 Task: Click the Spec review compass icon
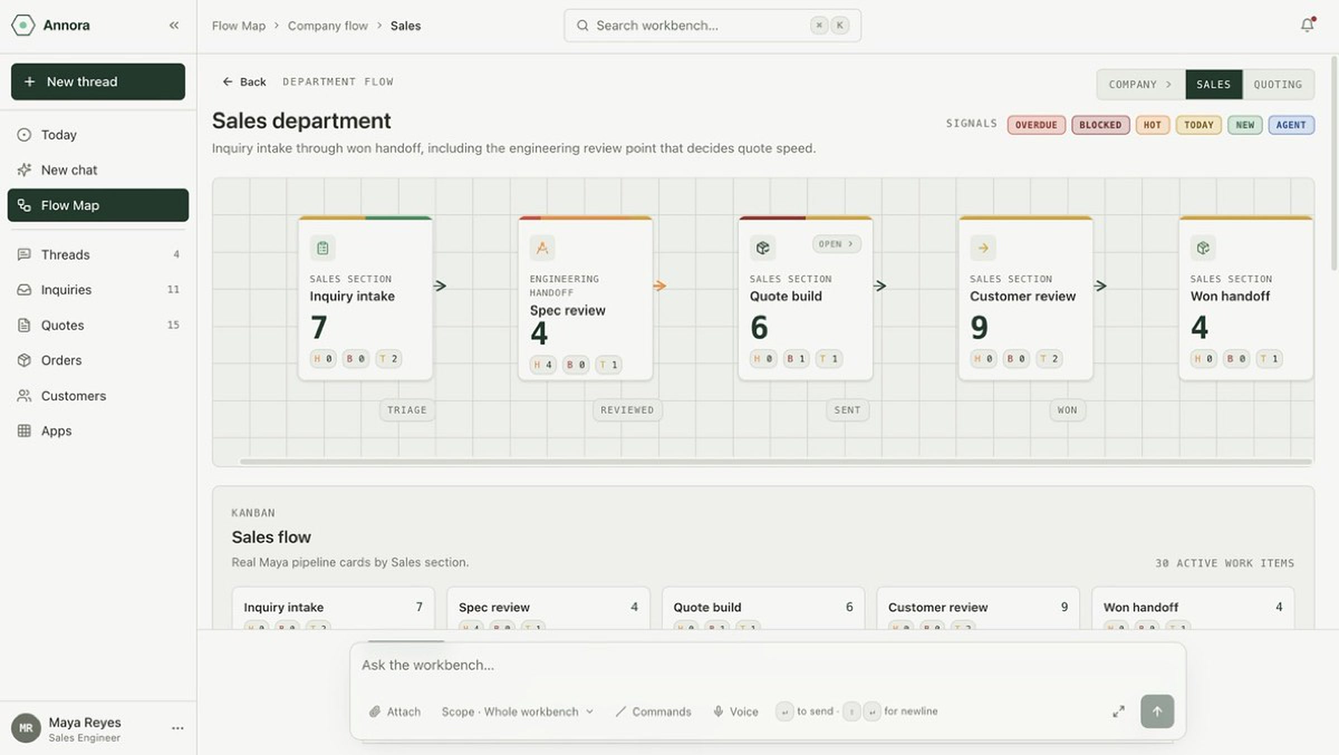coord(542,248)
